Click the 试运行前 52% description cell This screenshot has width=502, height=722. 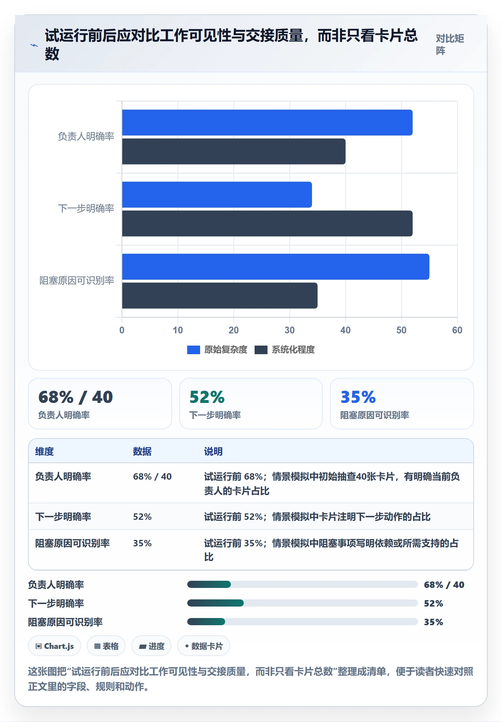[x=317, y=517]
